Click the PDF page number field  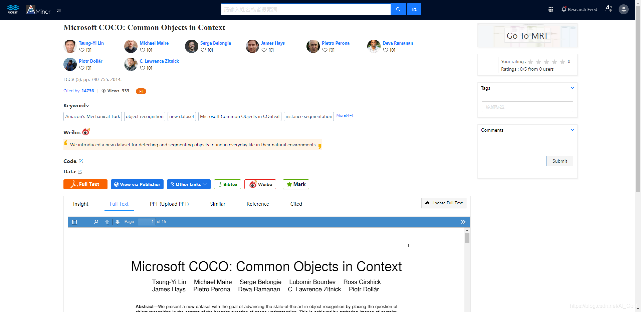pyautogui.click(x=147, y=222)
